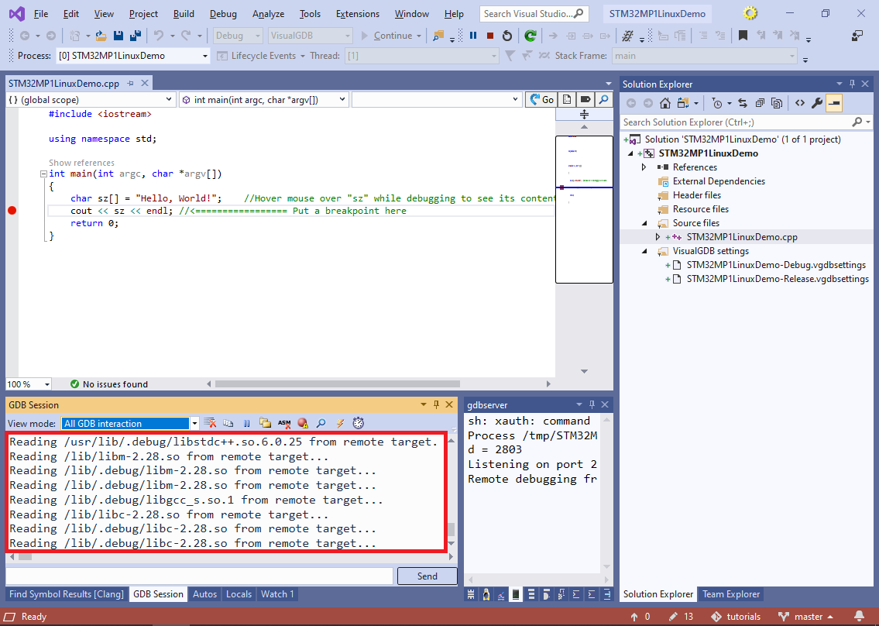Switch to the Team Explorer tab
Image resolution: width=879 pixels, height=626 pixels.
(x=731, y=594)
